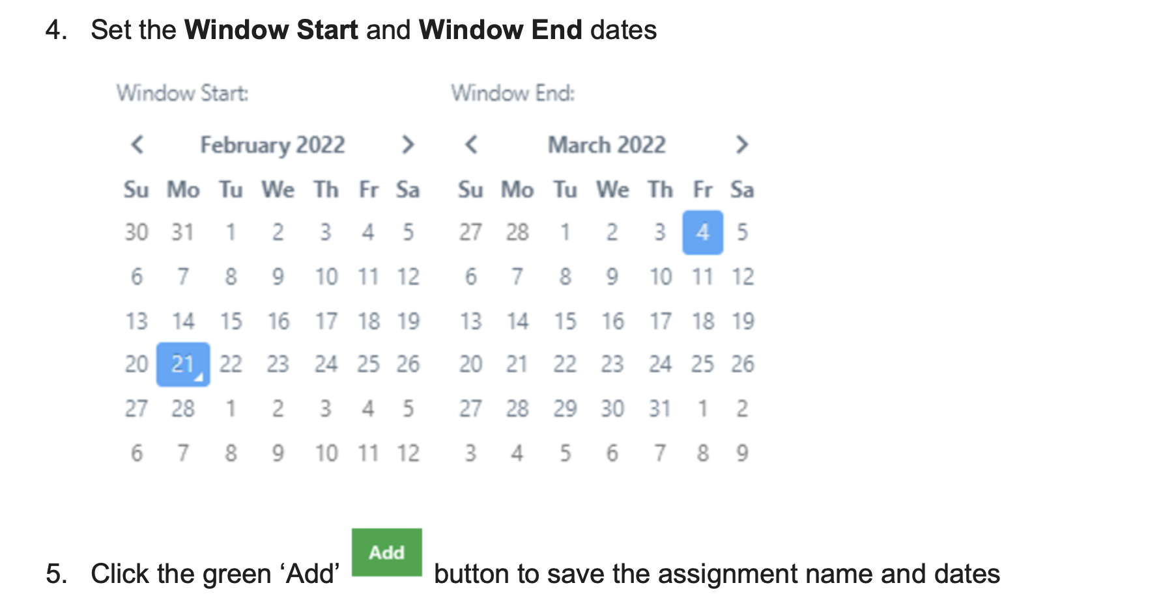The image size is (1161, 596).
Task: Choose March 9 in Window End calendar
Action: click(612, 277)
